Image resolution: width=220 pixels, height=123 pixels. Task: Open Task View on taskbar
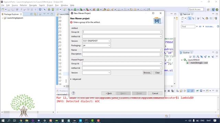coord(14,121)
